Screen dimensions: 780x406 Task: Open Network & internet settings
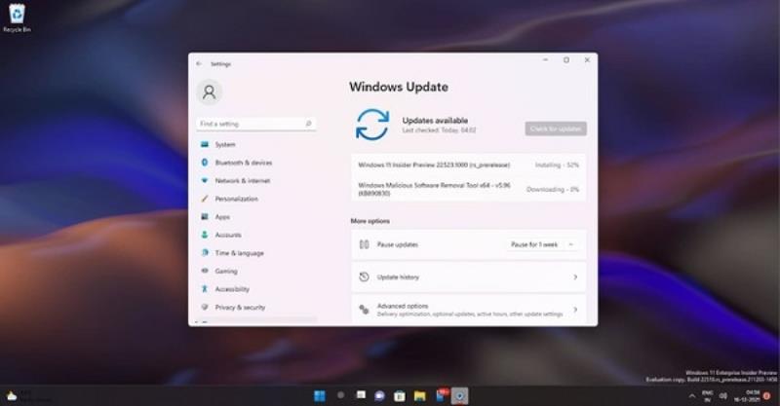click(256, 181)
